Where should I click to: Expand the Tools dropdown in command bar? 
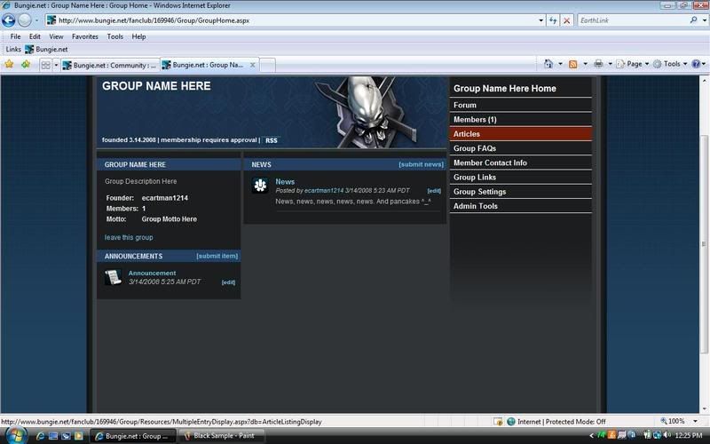pyautogui.click(x=672, y=64)
